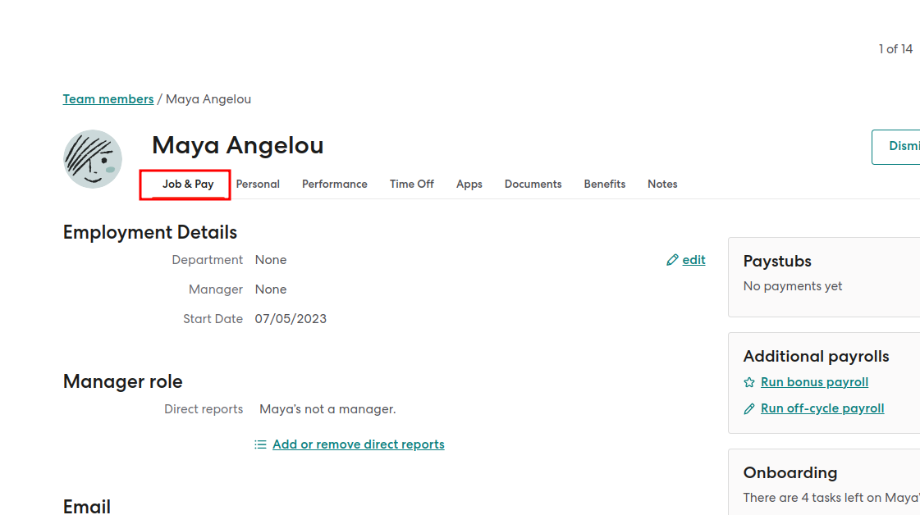Screen dimensions: 920x515
Task: Go to the Time Off tab
Action: pos(412,185)
